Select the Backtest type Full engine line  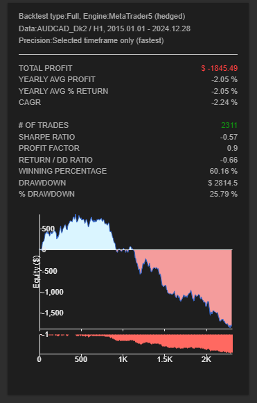(102, 17)
